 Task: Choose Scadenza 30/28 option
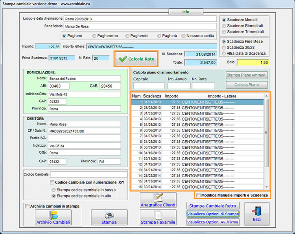[x=224, y=48]
